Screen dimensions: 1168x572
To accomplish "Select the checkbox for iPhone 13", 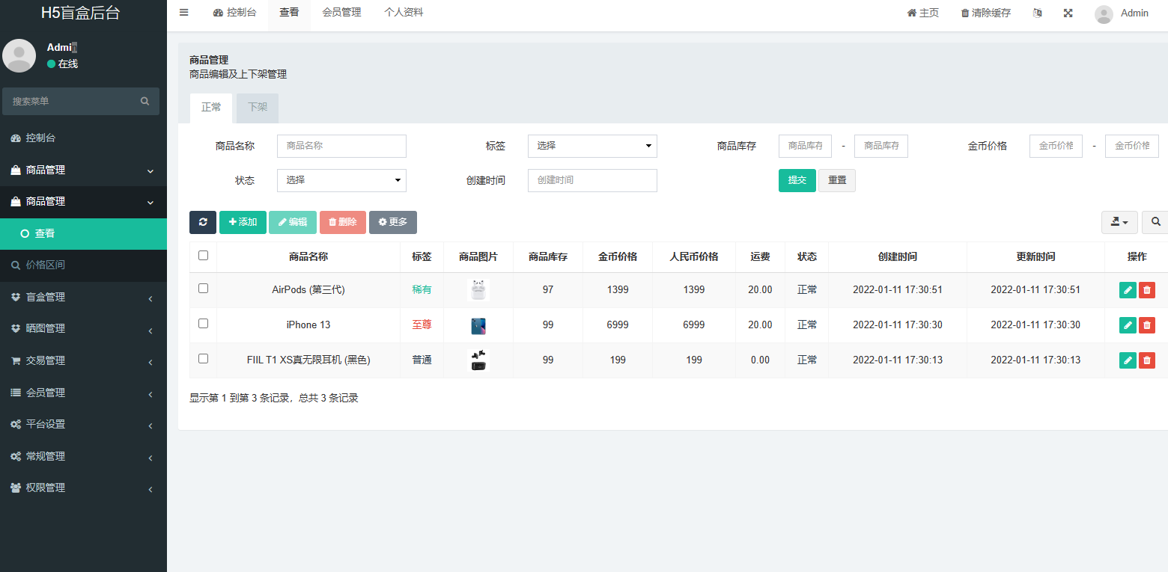I will click(202, 325).
